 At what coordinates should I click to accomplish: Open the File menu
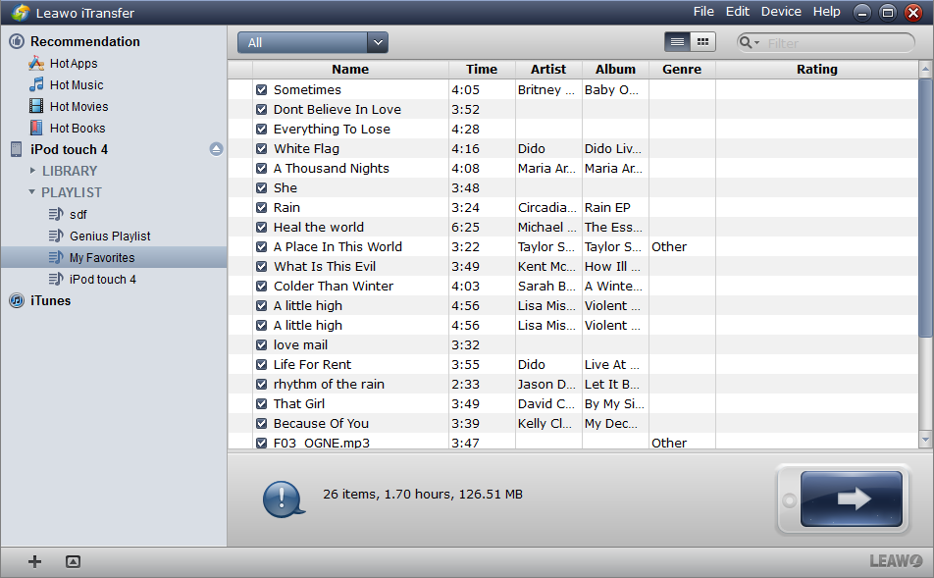(x=703, y=12)
